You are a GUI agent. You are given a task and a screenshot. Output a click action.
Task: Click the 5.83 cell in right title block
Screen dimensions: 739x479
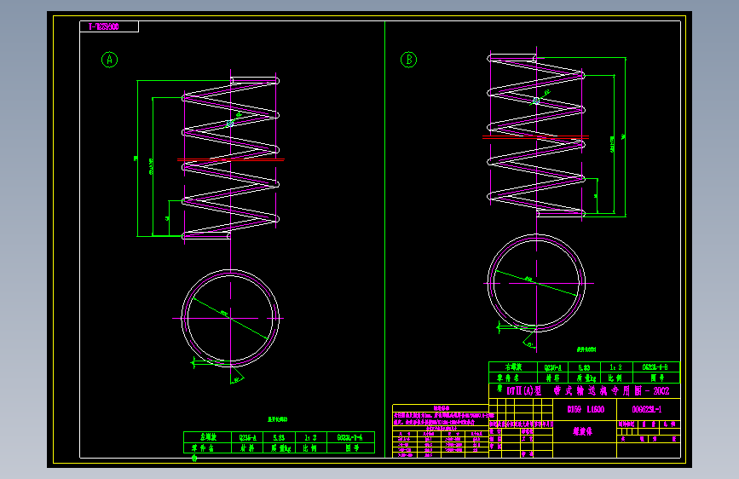[584, 367]
